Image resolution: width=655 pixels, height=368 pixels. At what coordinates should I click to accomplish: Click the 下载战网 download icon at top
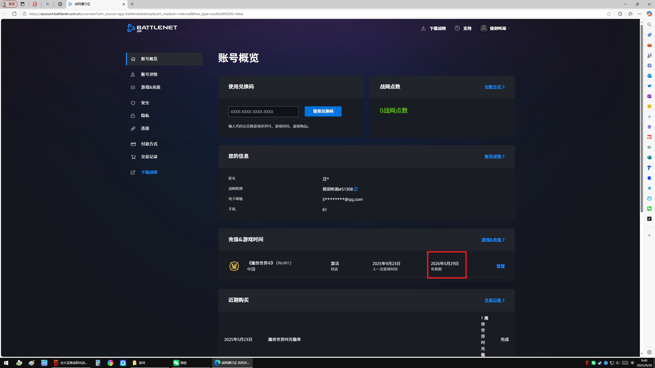[423, 28]
